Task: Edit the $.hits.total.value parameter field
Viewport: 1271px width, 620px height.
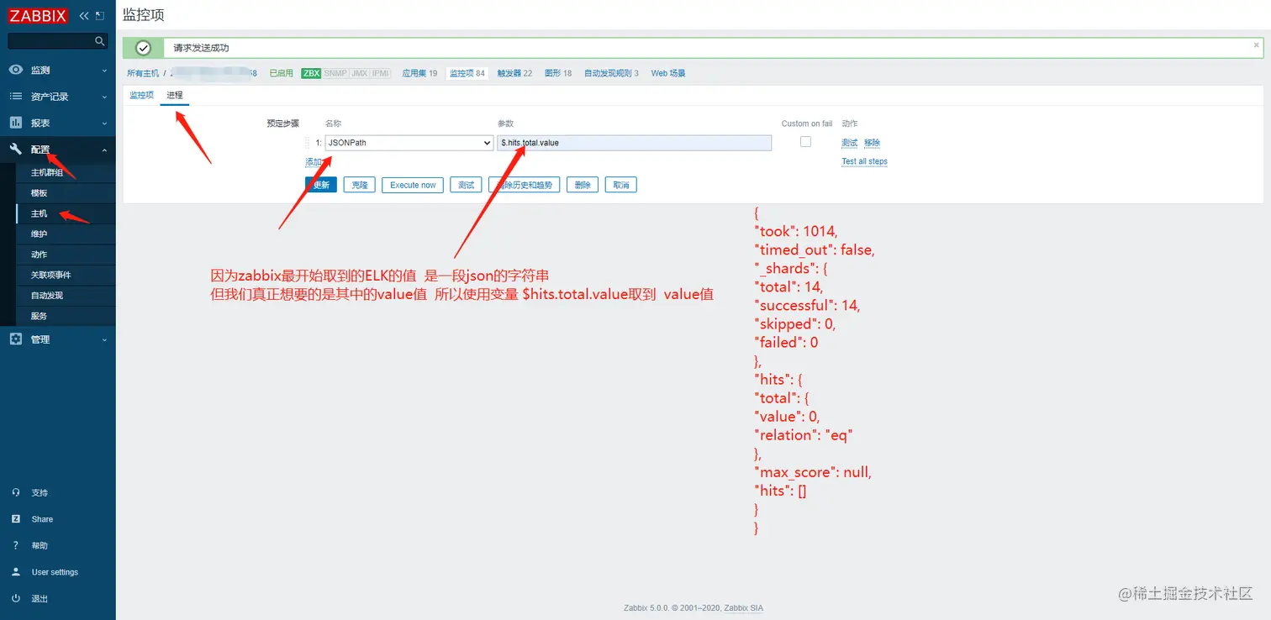Action: 634,143
